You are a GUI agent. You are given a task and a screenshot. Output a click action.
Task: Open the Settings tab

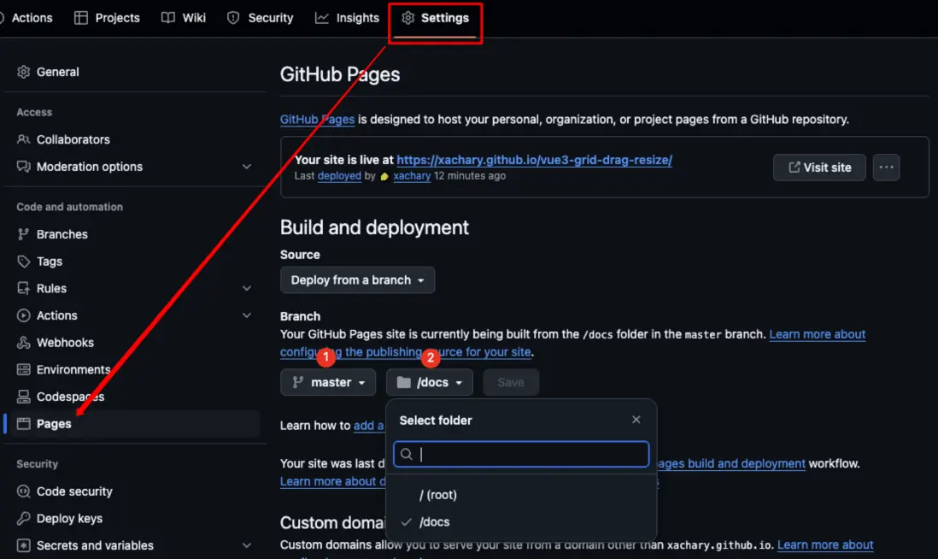coord(436,18)
